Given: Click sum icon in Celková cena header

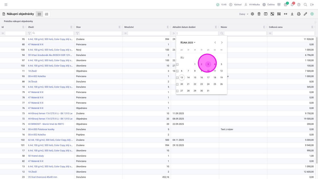Looking at the screenshot, I should coord(312,27).
